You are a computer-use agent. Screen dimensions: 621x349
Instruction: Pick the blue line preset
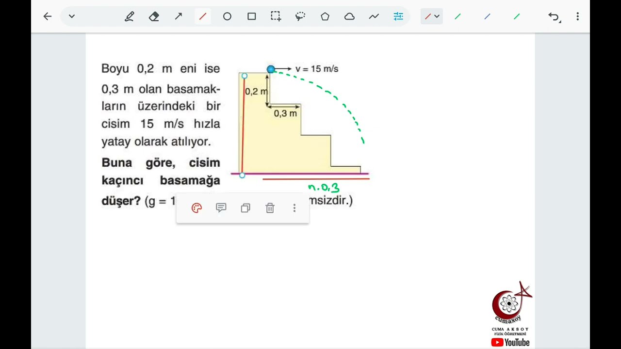point(487,16)
